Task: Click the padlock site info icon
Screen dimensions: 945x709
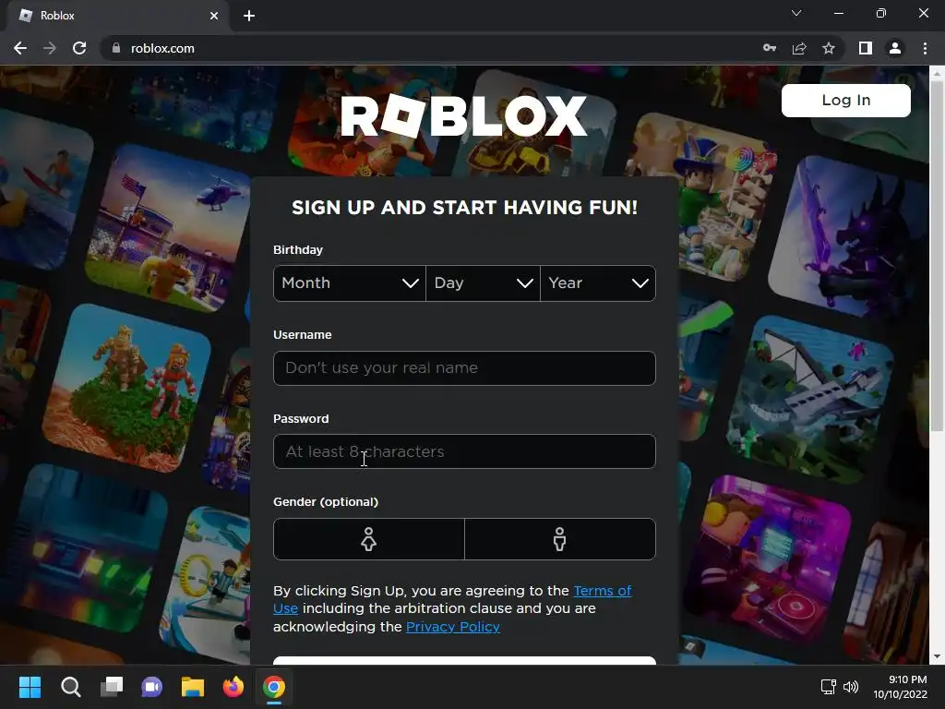Action: (116, 48)
